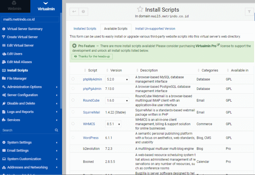Open the WHMCS version 8.5.1 dropdown
255x175 pixels.
pyautogui.click(x=113, y=124)
